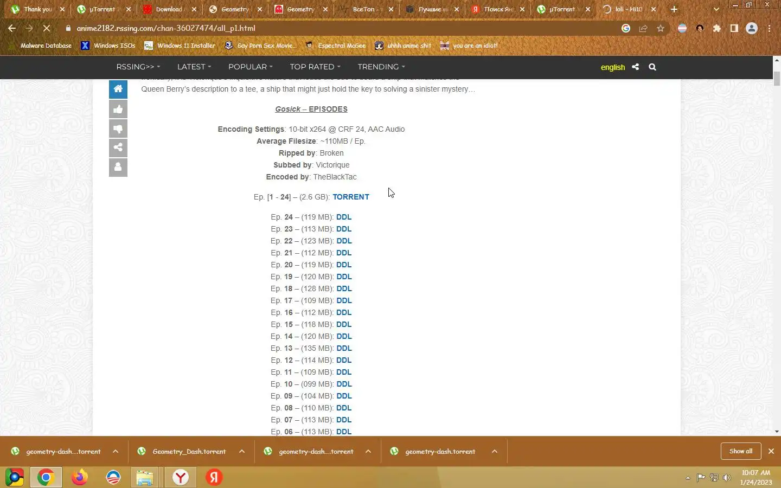Image resolution: width=781 pixels, height=488 pixels.
Task: Open the Windows 11 Installer bookmark
Action: (180, 46)
